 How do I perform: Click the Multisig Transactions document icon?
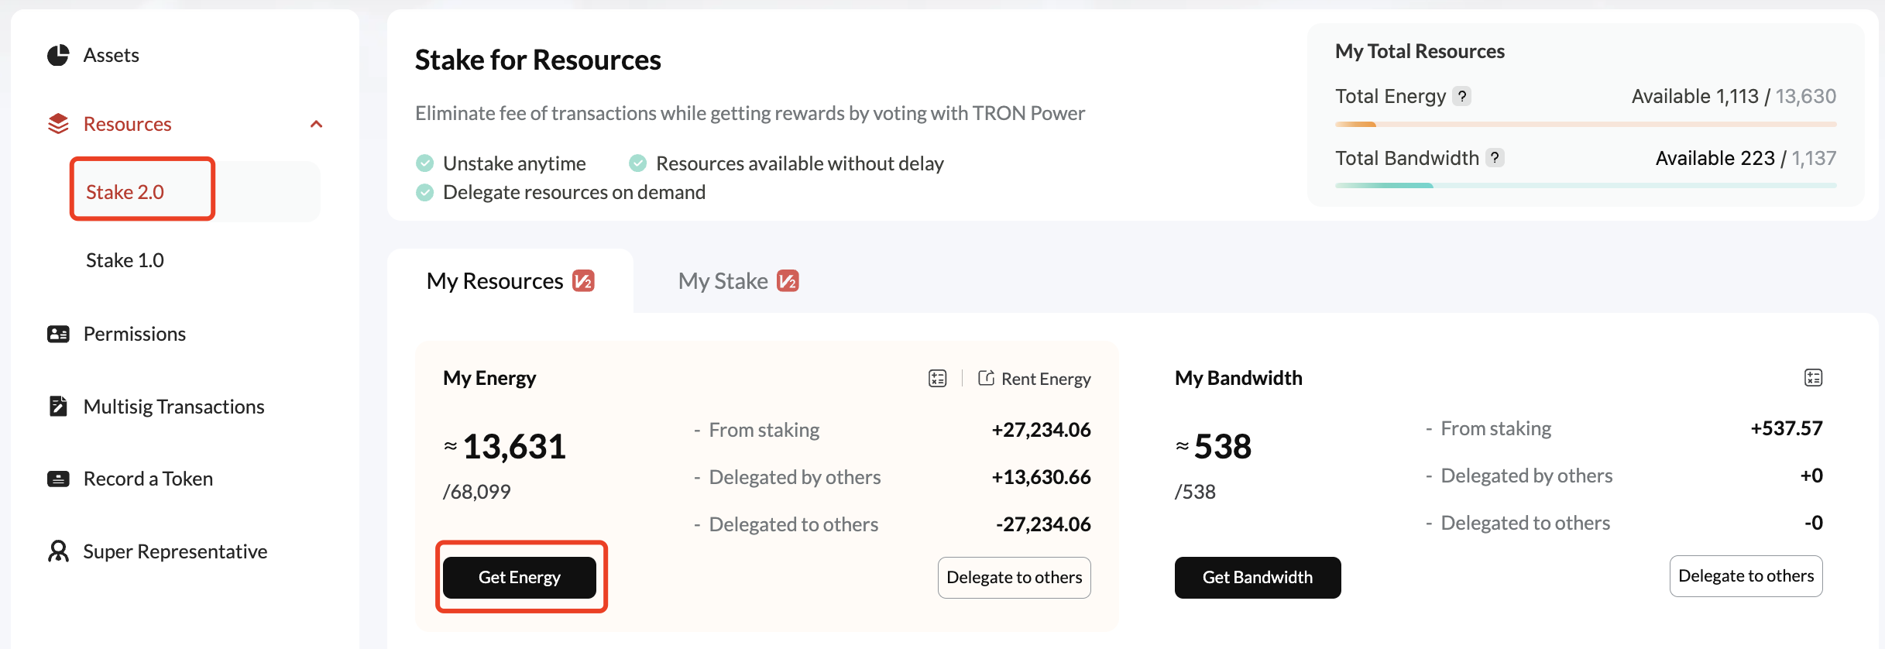tap(58, 406)
